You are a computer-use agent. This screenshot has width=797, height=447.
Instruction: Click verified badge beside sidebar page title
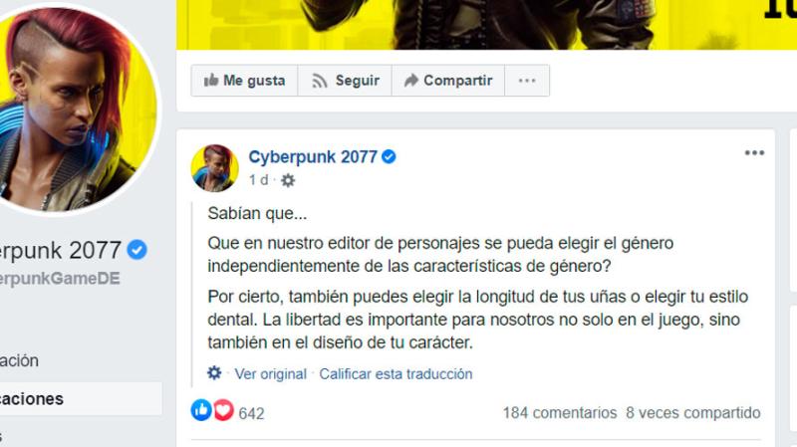pyautogui.click(x=136, y=250)
